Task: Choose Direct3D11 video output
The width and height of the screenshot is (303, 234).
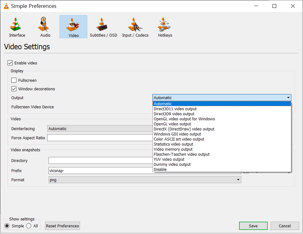Action: click(x=222, y=109)
